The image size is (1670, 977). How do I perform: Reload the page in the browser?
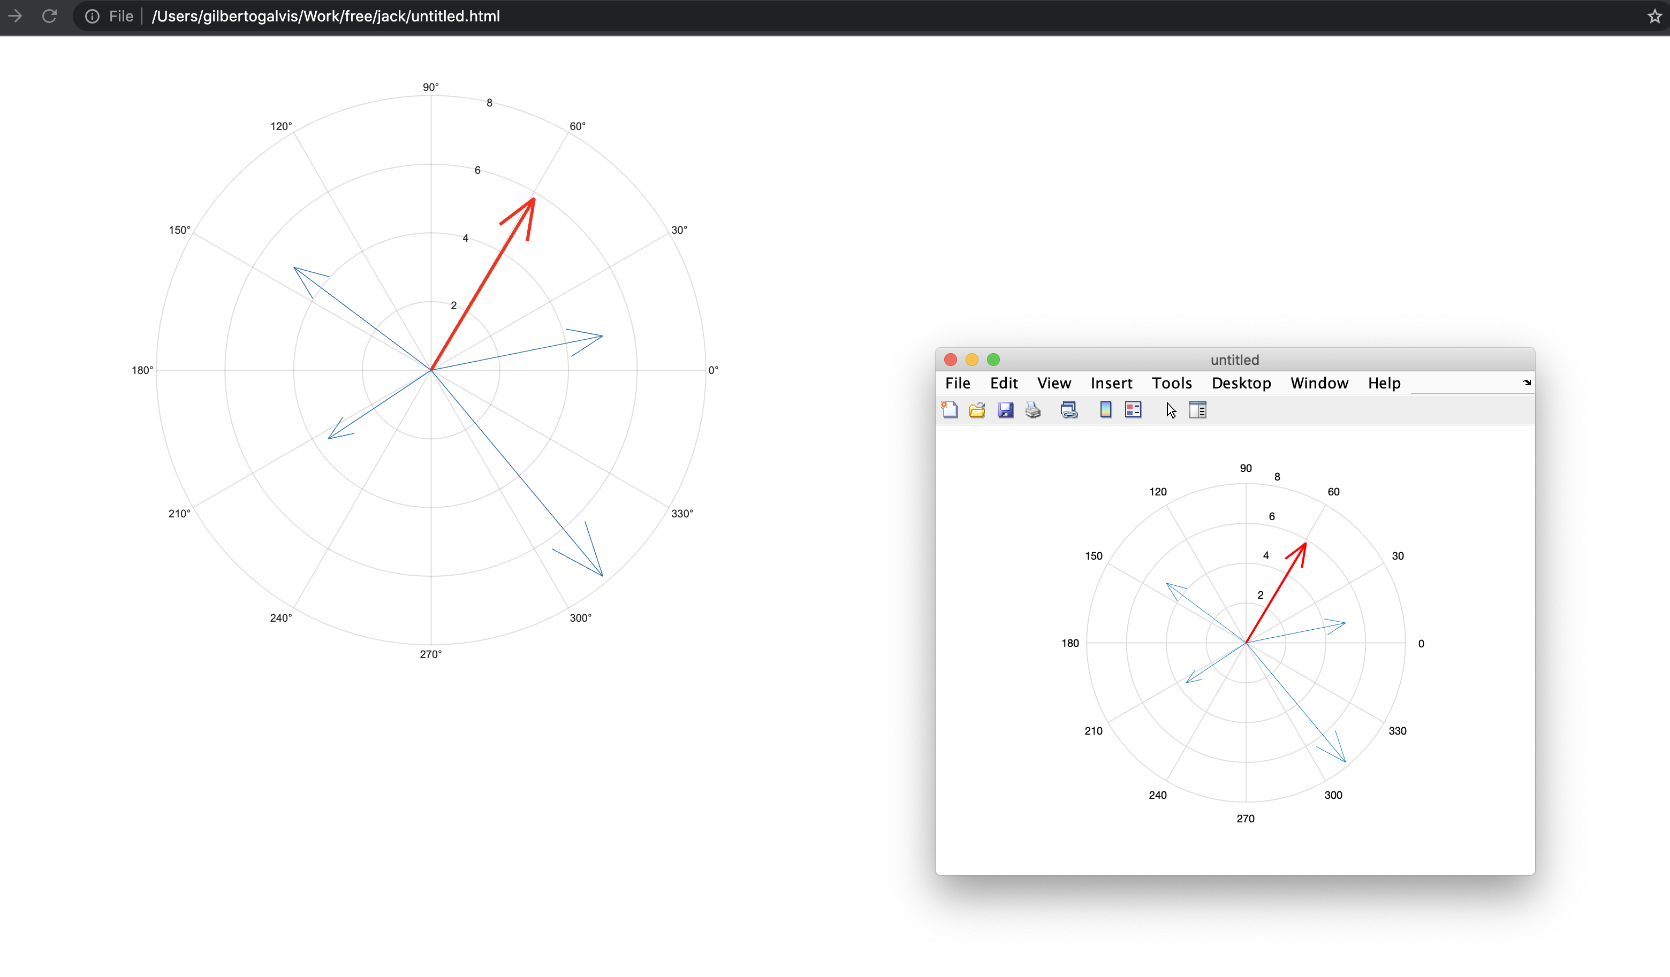[x=49, y=16]
